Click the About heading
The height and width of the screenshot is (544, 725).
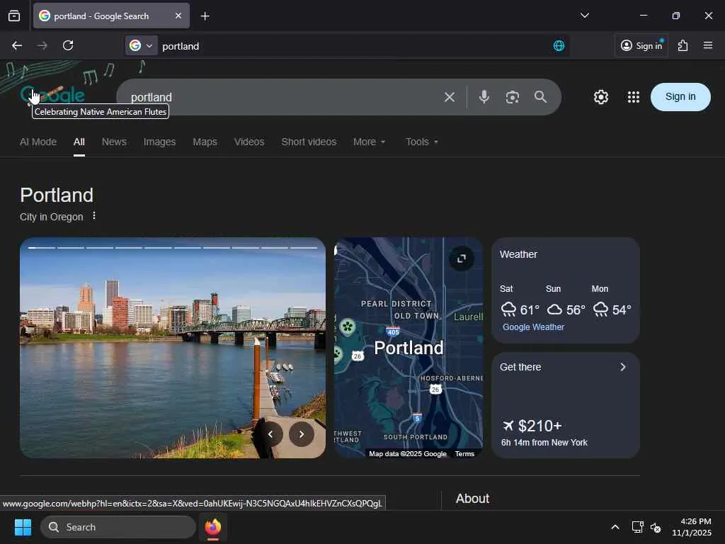(x=472, y=498)
